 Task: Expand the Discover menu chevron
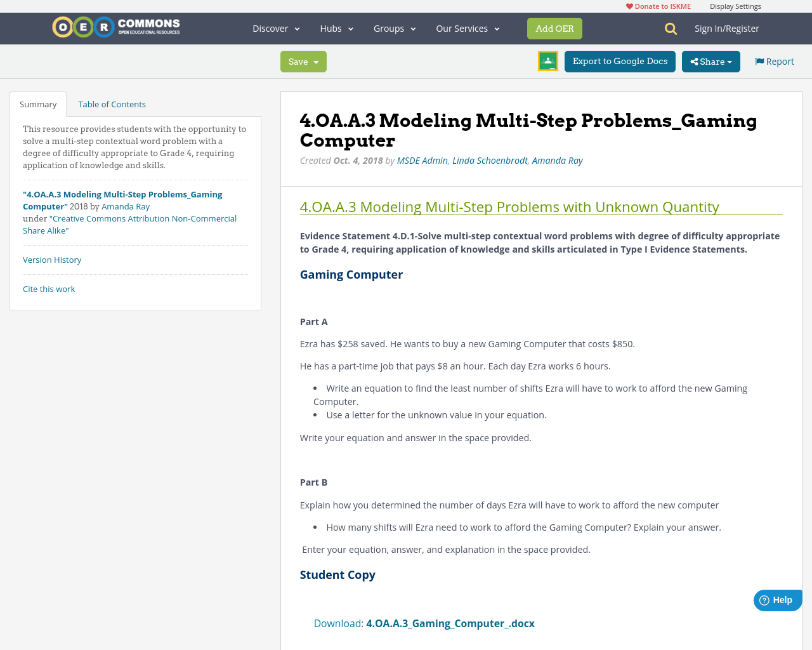pos(296,28)
